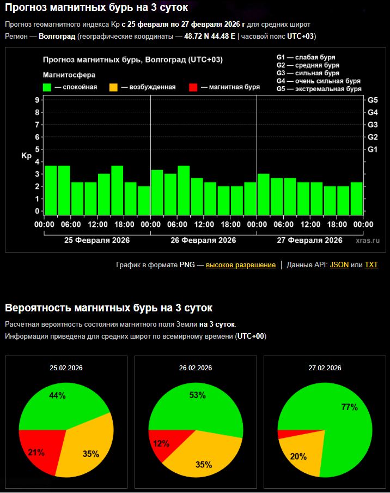390x493 pixels.
Task: Click the 27 Февраля 2026 chart date label
Action: [310, 240]
